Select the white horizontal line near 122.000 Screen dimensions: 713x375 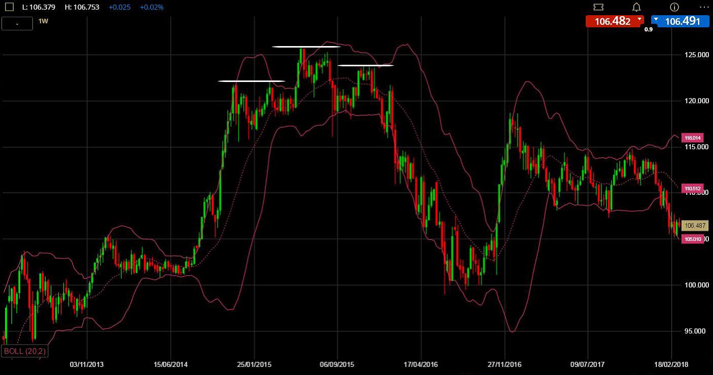252,81
